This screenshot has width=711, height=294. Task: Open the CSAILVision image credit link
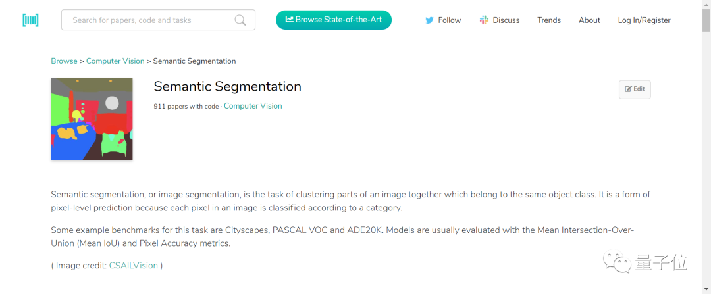(134, 266)
